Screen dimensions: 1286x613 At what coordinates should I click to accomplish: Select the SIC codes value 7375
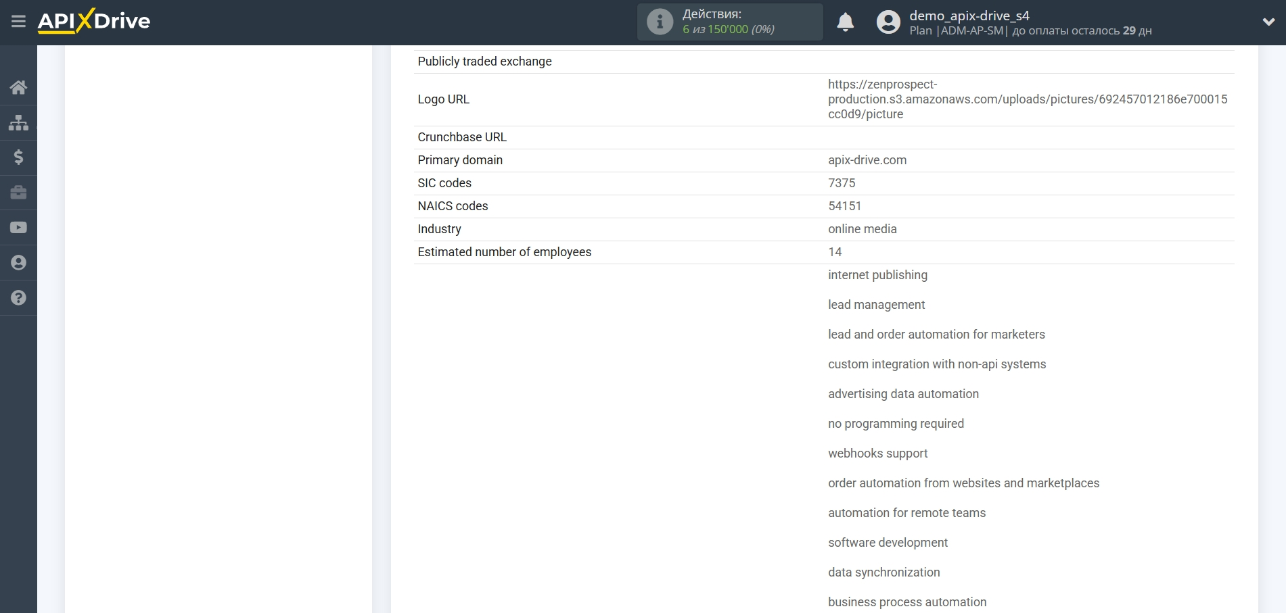(x=842, y=183)
